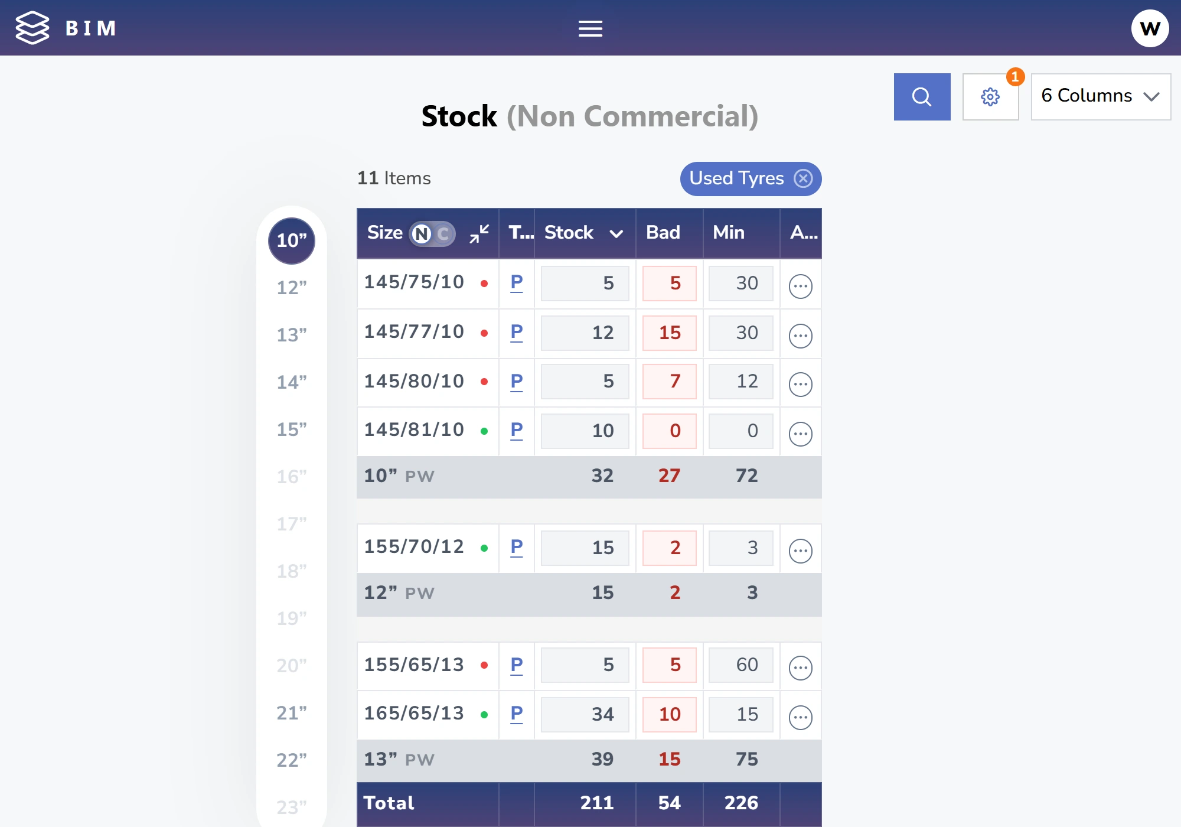Toggle the N/C switch in Size header

432,234
